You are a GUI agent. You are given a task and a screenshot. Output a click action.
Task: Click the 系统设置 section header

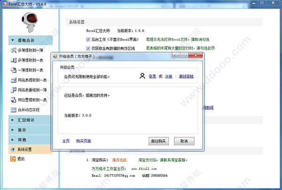[x=77, y=22]
